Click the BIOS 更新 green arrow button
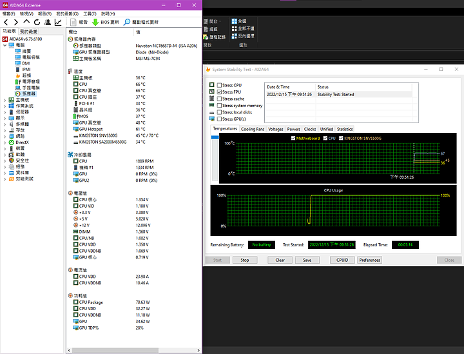Viewport: 464px width, 354px height. tap(105, 22)
